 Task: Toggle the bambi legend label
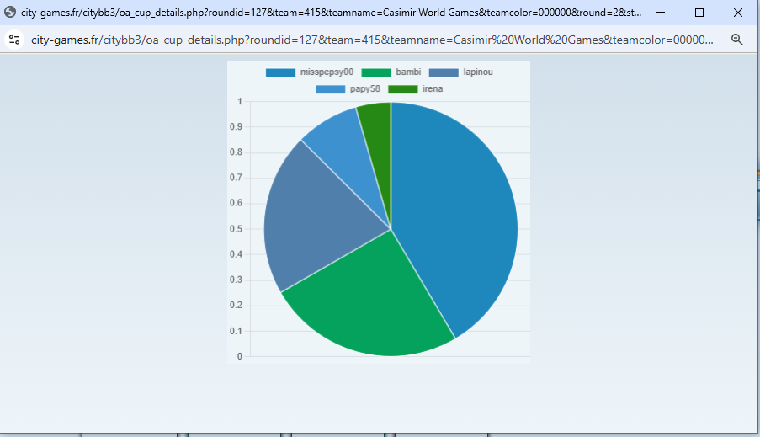coord(407,72)
